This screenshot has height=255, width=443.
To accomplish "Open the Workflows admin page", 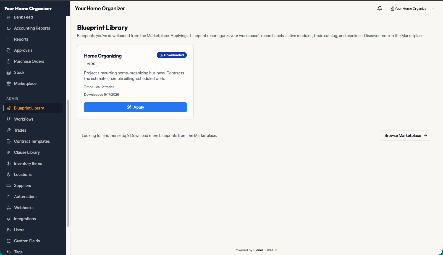I will (x=33, y=119).
